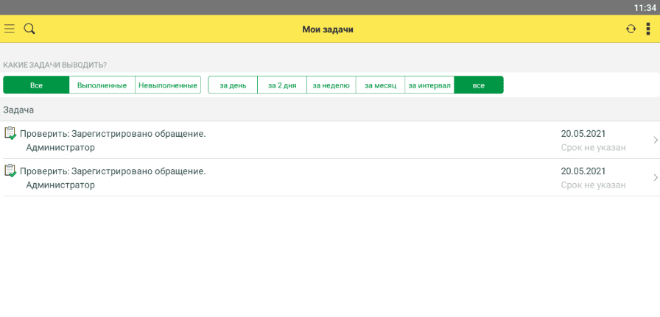Viewport: 660px width, 317px height.
Task: Expand second task using right chevron
Action: click(655, 177)
